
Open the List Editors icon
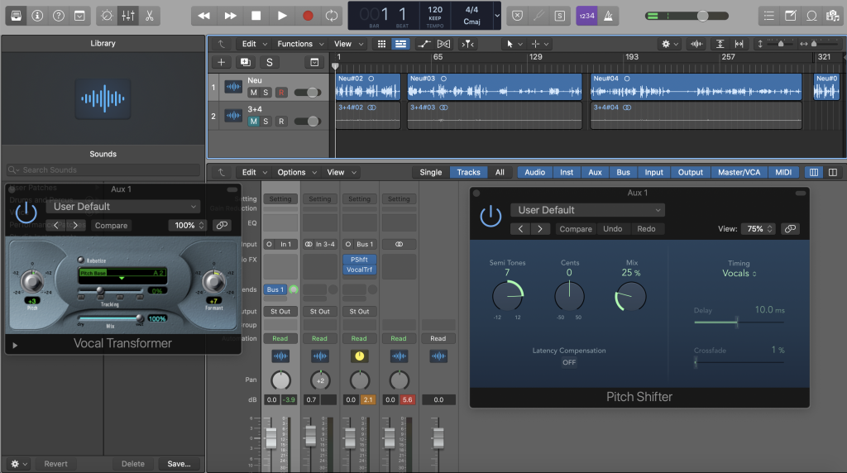[x=768, y=16]
